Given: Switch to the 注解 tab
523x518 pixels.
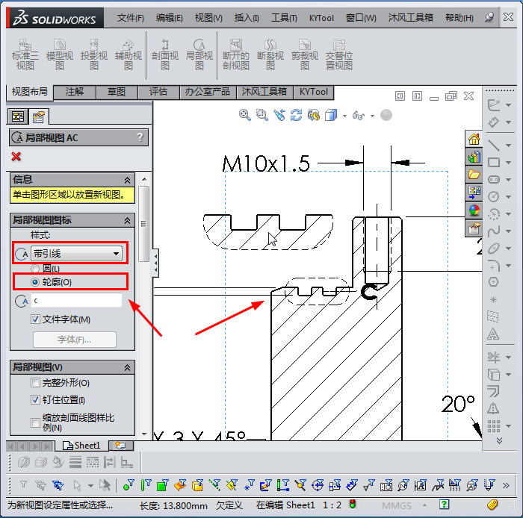Looking at the screenshot, I should [x=75, y=92].
